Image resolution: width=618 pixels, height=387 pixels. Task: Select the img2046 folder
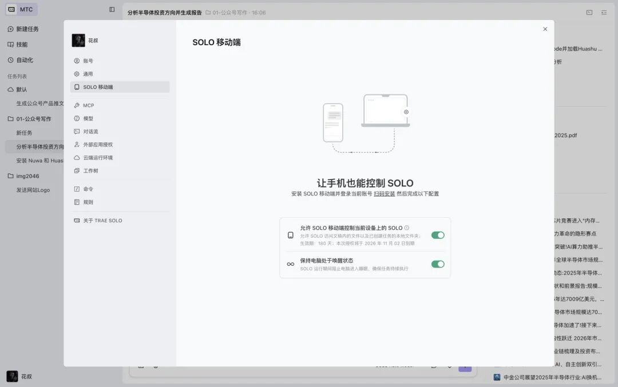23,176
